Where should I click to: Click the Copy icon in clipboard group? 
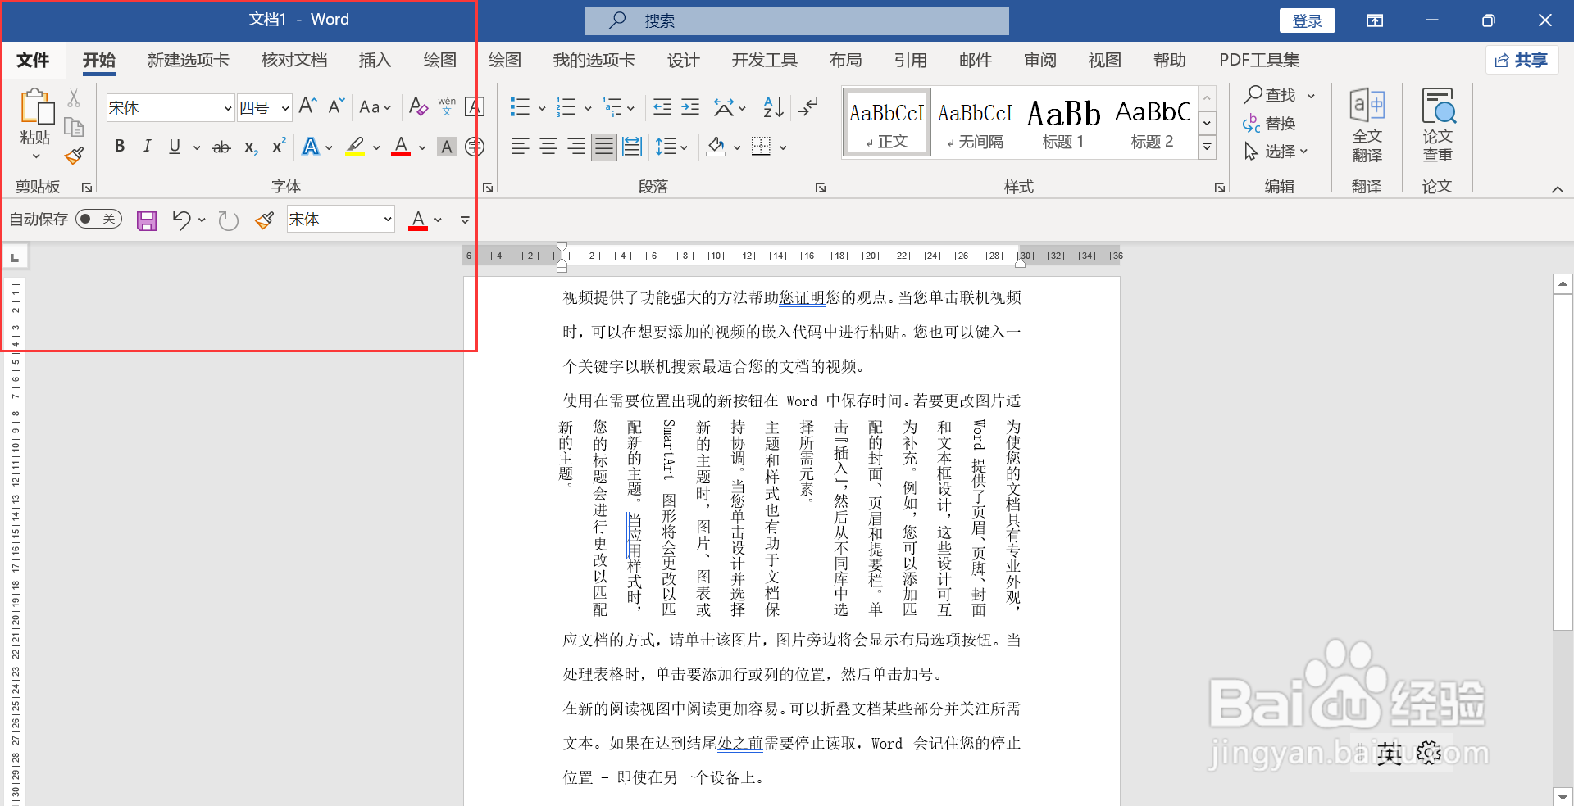pos(74,127)
